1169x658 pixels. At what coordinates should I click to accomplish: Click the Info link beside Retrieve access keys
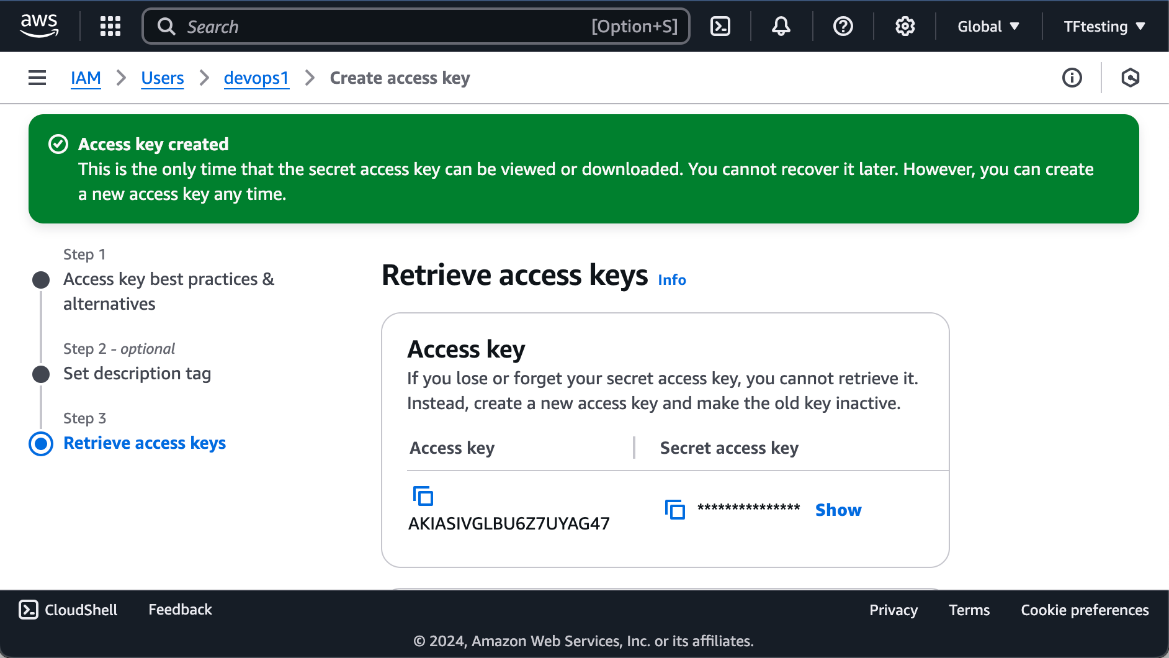[672, 280]
